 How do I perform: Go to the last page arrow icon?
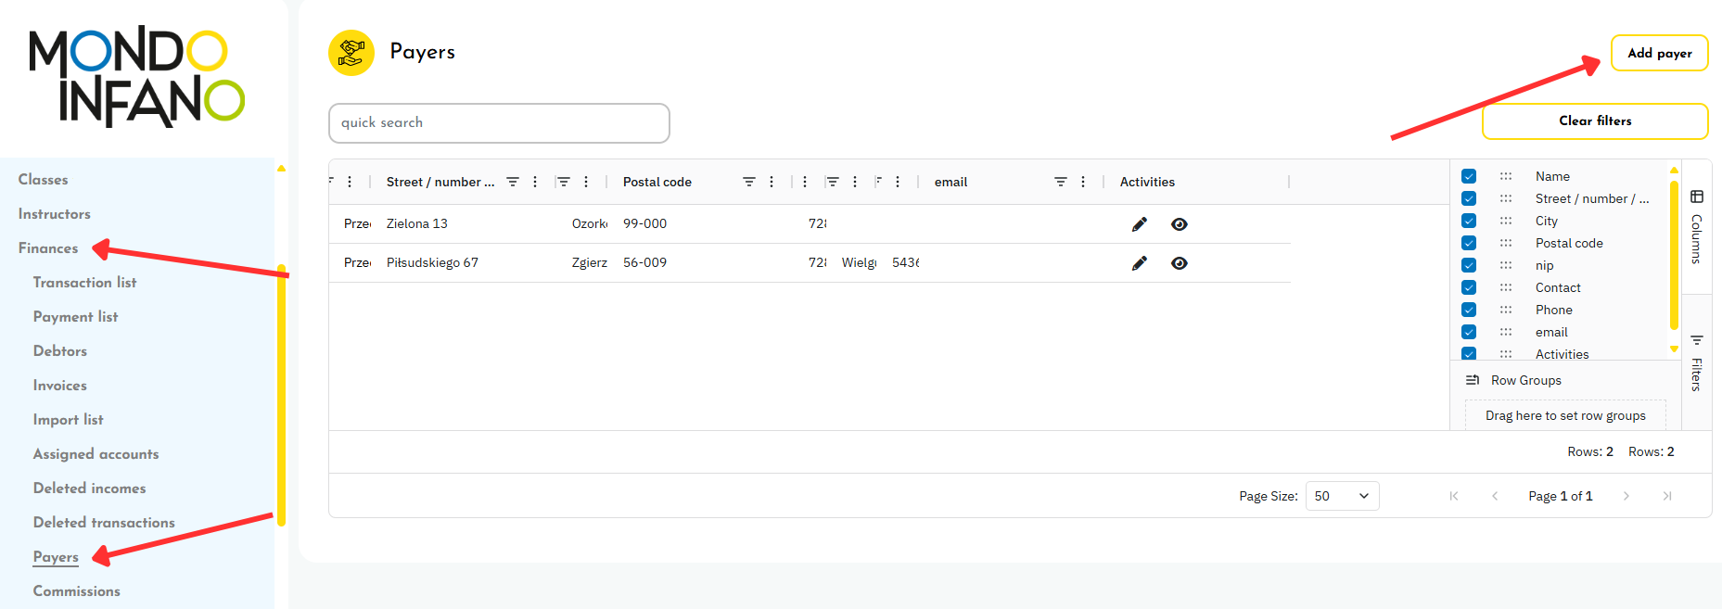click(x=1666, y=497)
